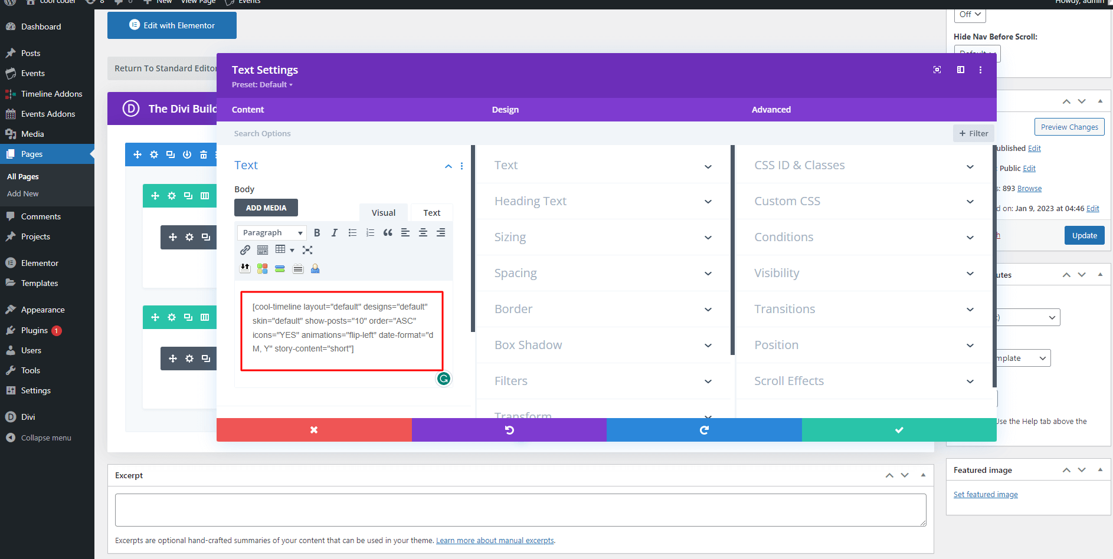Switch to the Advanced tab
Image resolution: width=1113 pixels, height=559 pixels.
(771, 110)
